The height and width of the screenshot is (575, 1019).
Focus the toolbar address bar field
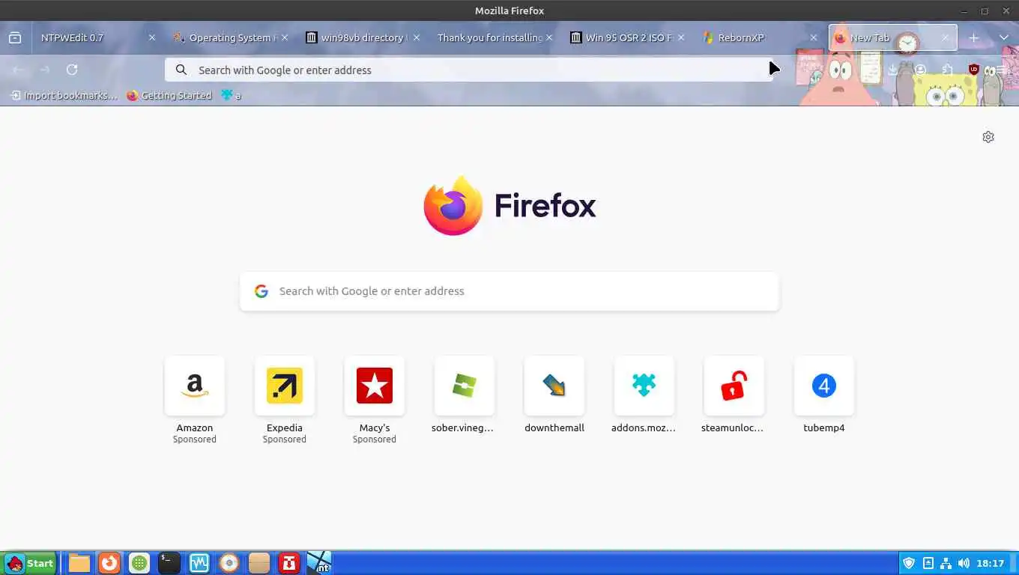[468, 70]
